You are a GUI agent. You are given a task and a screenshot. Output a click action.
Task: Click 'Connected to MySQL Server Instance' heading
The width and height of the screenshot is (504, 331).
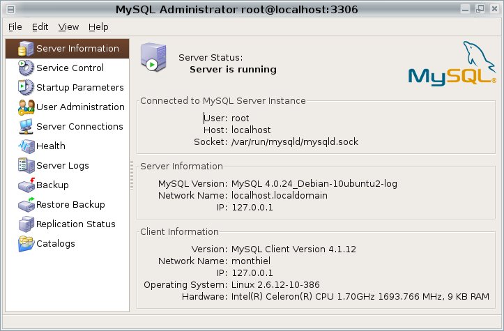tap(223, 101)
